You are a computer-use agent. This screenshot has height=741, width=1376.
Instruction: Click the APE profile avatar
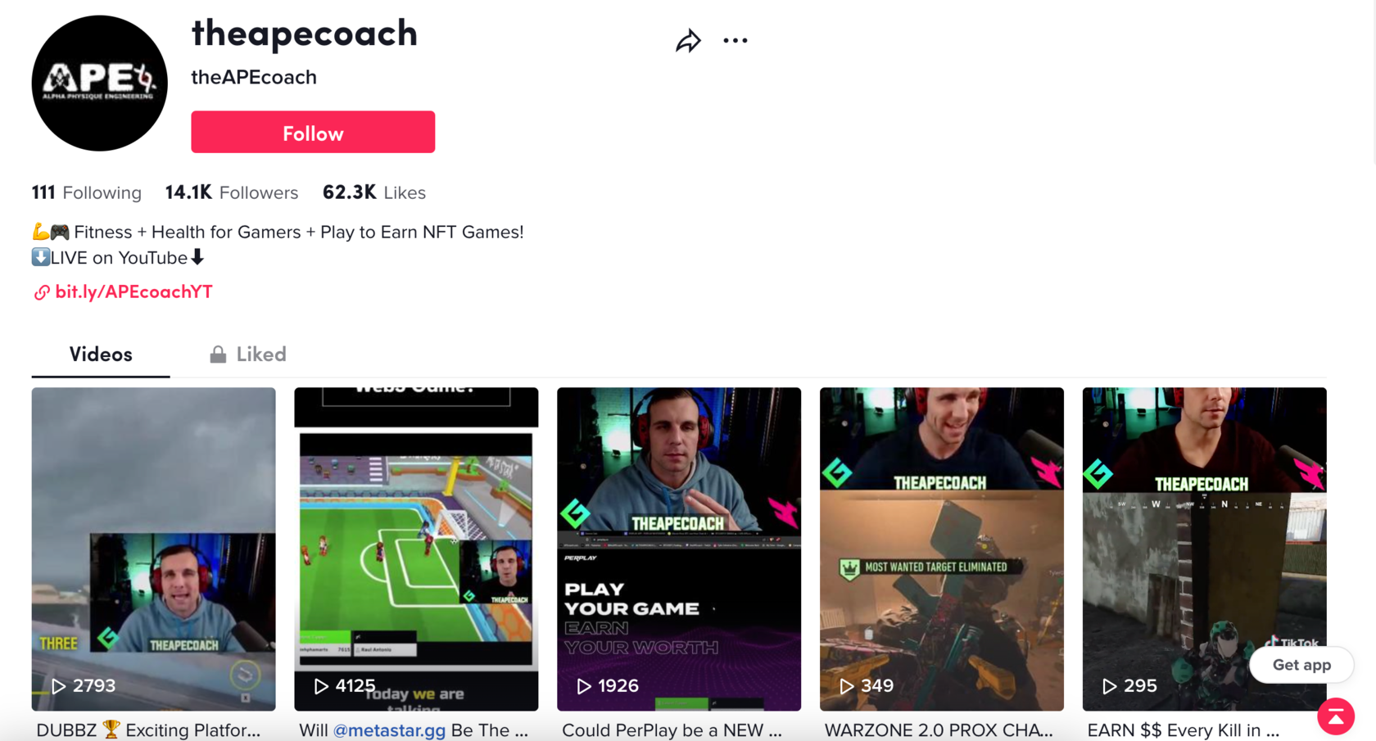click(x=99, y=83)
